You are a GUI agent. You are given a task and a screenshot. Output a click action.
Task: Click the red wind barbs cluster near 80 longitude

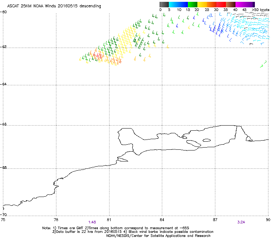(x=98, y=56)
